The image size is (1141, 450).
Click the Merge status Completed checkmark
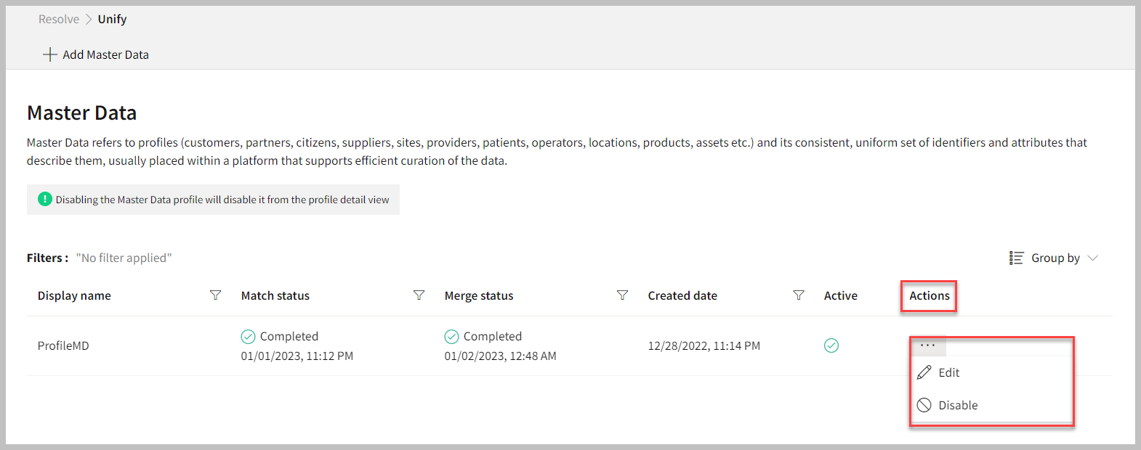(x=451, y=336)
